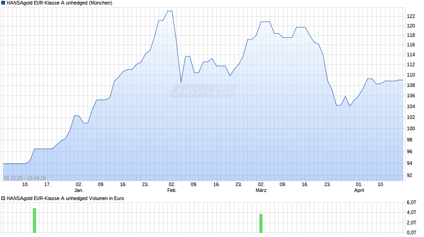
Task: Click the '94' price axis label
Action: click(410, 163)
